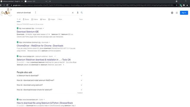Bookmark this page with the star icon

177,5
